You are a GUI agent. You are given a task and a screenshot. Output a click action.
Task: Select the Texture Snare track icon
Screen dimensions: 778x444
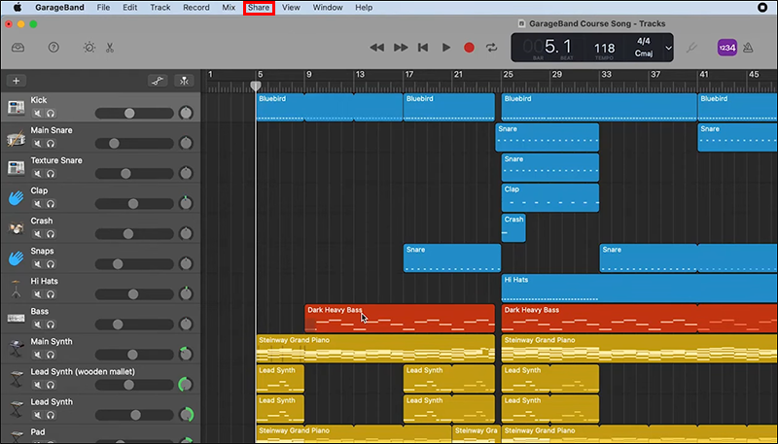point(16,168)
